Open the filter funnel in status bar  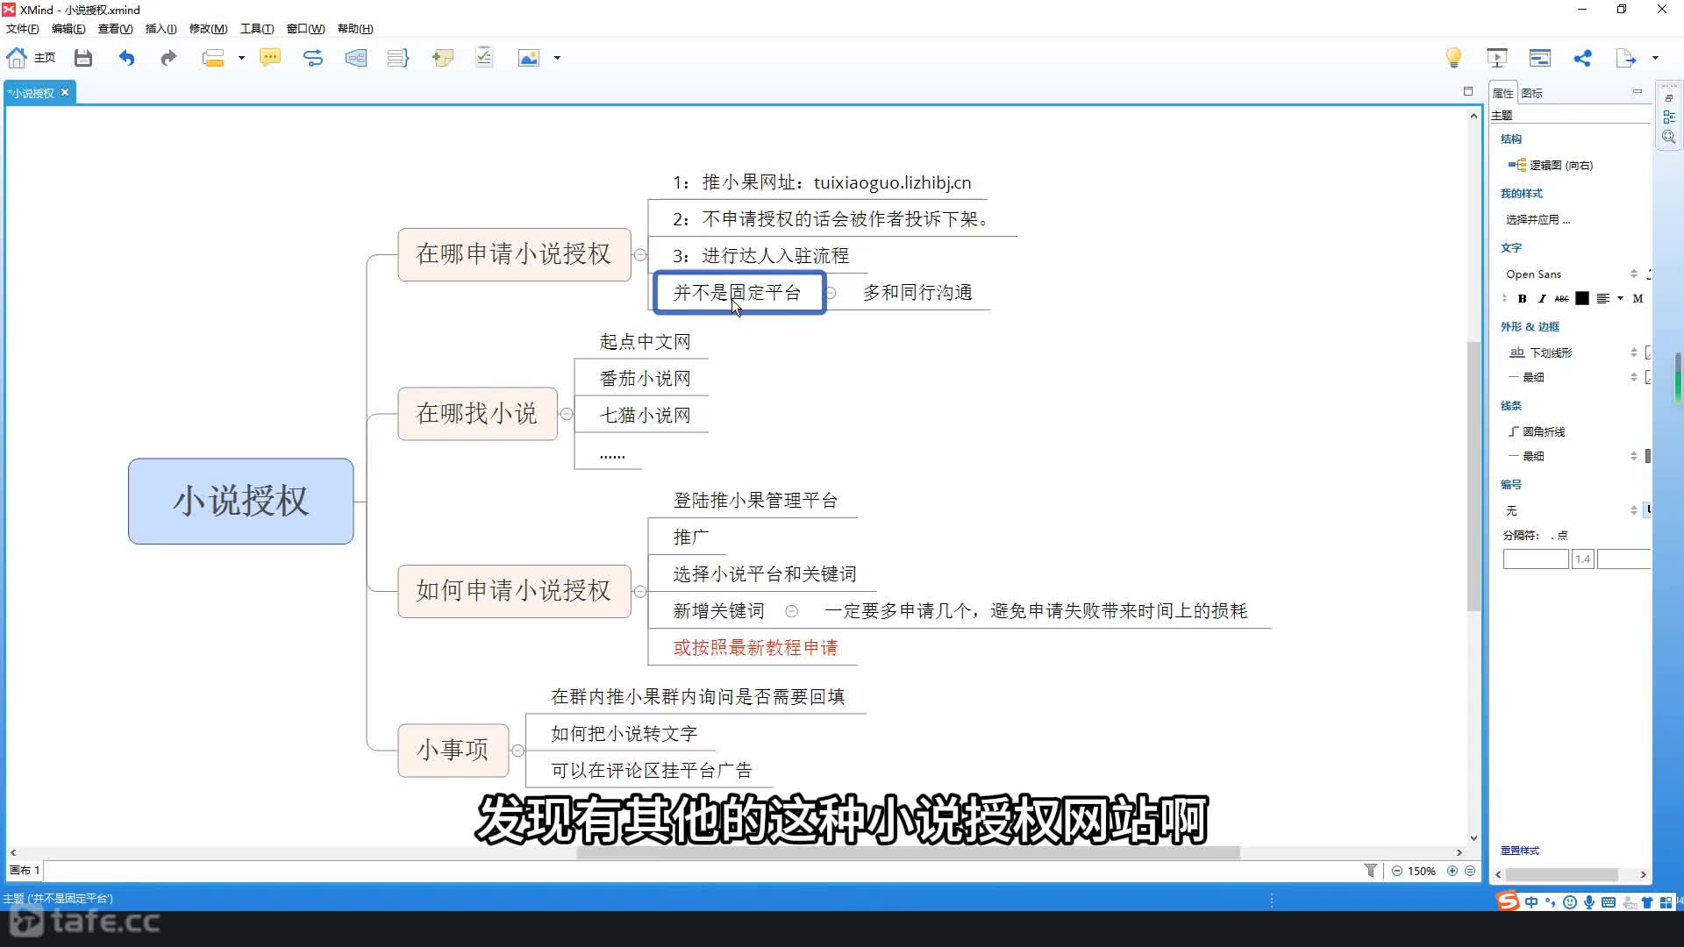click(1370, 871)
